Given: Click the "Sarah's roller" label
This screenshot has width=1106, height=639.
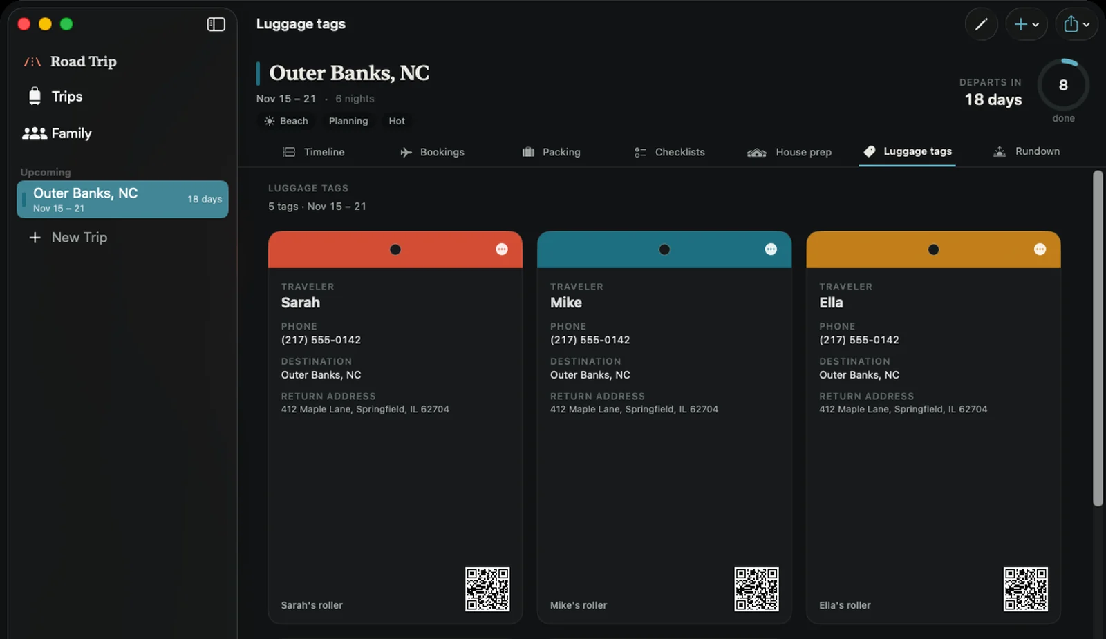Looking at the screenshot, I should click(312, 605).
